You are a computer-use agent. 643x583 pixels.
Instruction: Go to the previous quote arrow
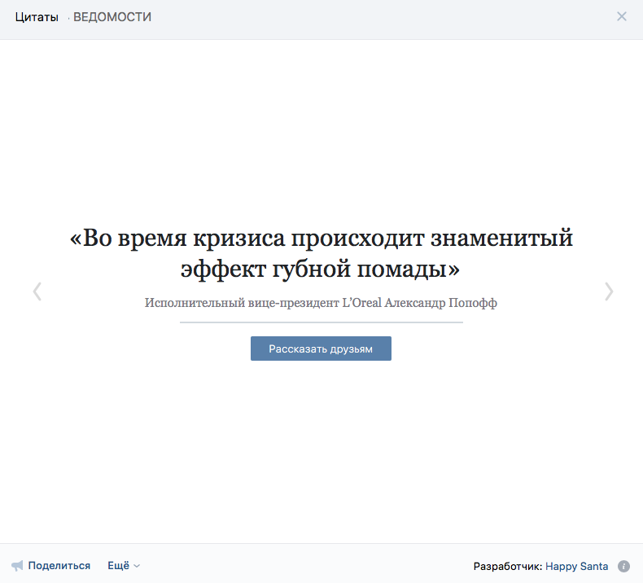[x=37, y=291]
